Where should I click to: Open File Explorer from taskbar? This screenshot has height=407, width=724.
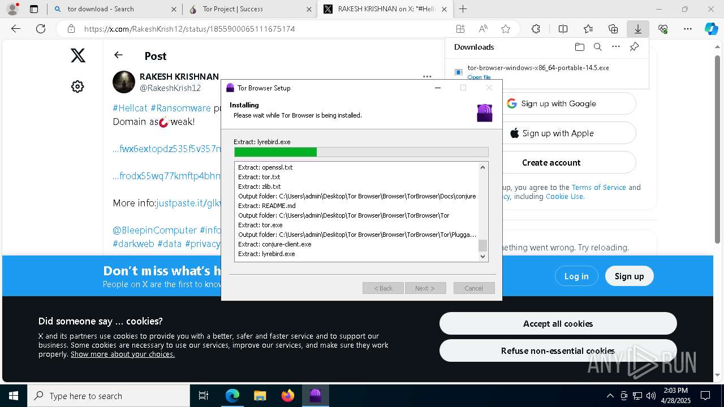click(260, 396)
